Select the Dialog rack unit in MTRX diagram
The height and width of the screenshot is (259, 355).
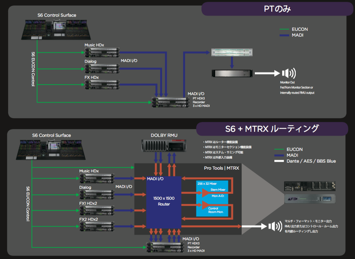97,195
